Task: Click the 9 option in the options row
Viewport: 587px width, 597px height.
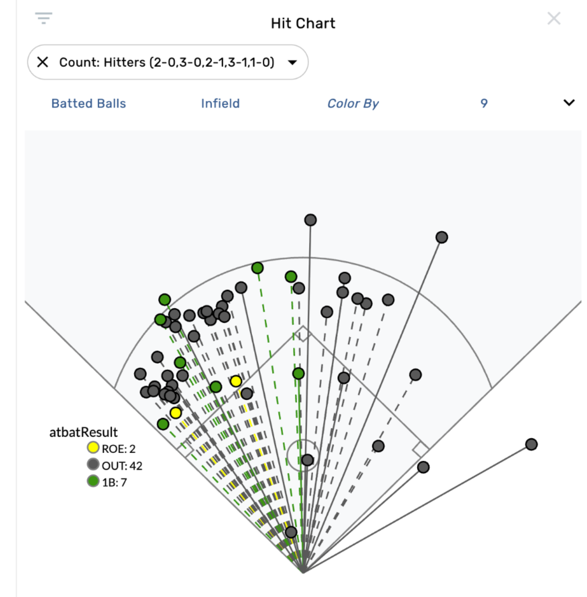Action: click(x=483, y=103)
